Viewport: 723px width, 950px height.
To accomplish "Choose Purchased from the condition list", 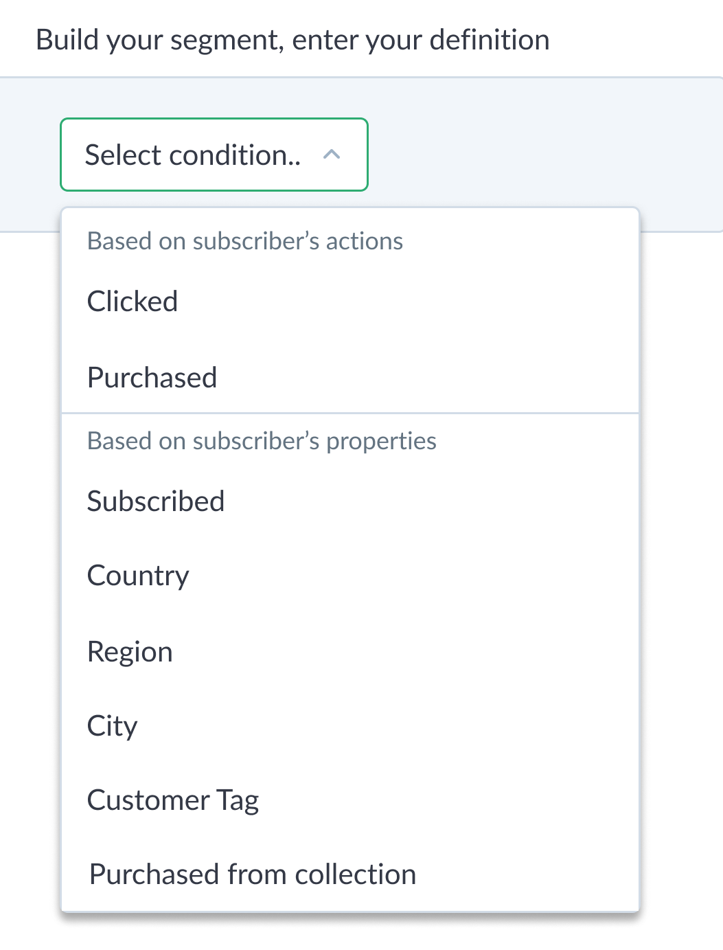I will (152, 376).
